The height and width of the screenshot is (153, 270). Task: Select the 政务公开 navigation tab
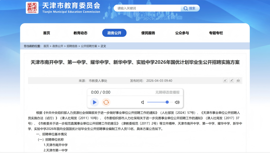pos(114,33)
